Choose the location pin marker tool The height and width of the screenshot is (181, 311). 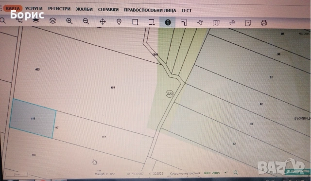[119, 22]
